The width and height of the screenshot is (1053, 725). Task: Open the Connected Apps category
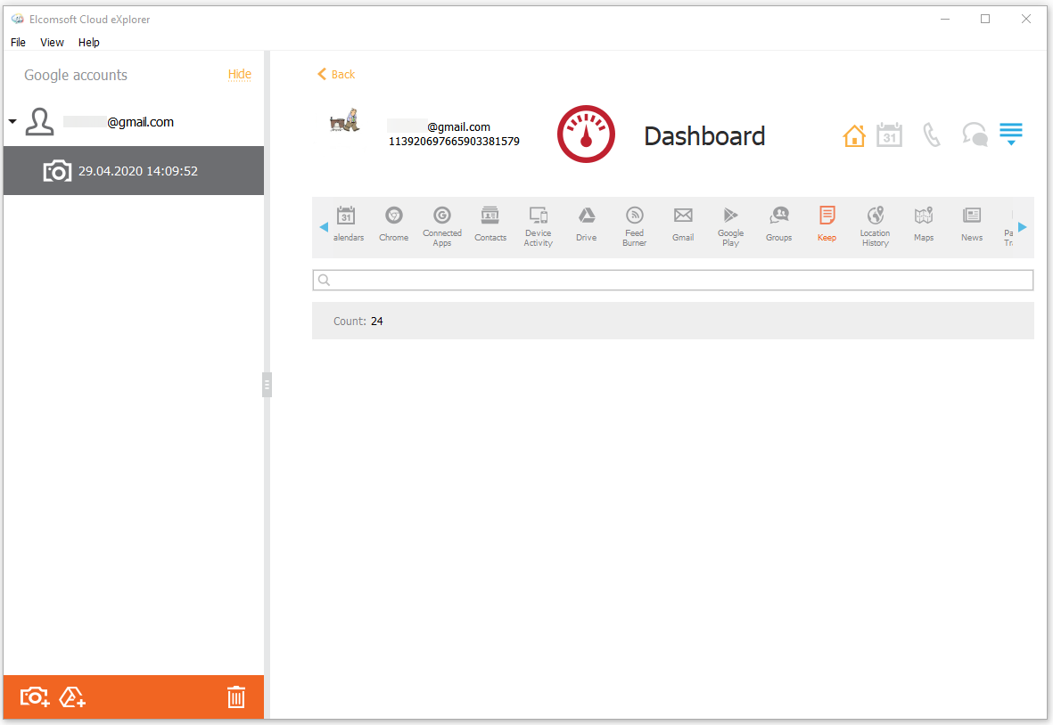(441, 224)
